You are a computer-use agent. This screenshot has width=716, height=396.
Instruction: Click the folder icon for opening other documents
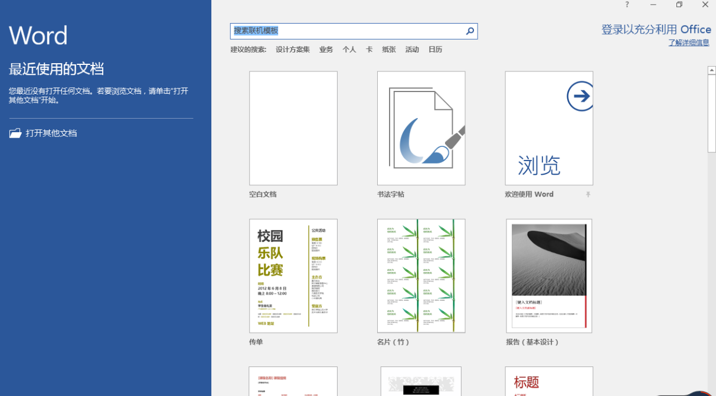click(15, 133)
